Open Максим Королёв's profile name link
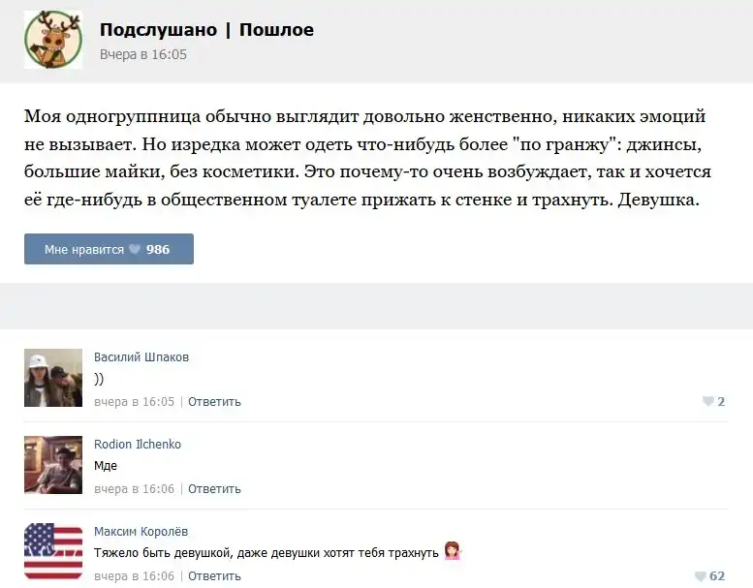The width and height of the screenshot is (753, 588). [141, 532]
